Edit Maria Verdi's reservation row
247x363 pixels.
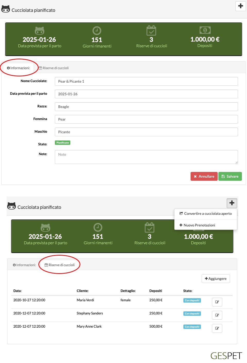coord(217,302)
